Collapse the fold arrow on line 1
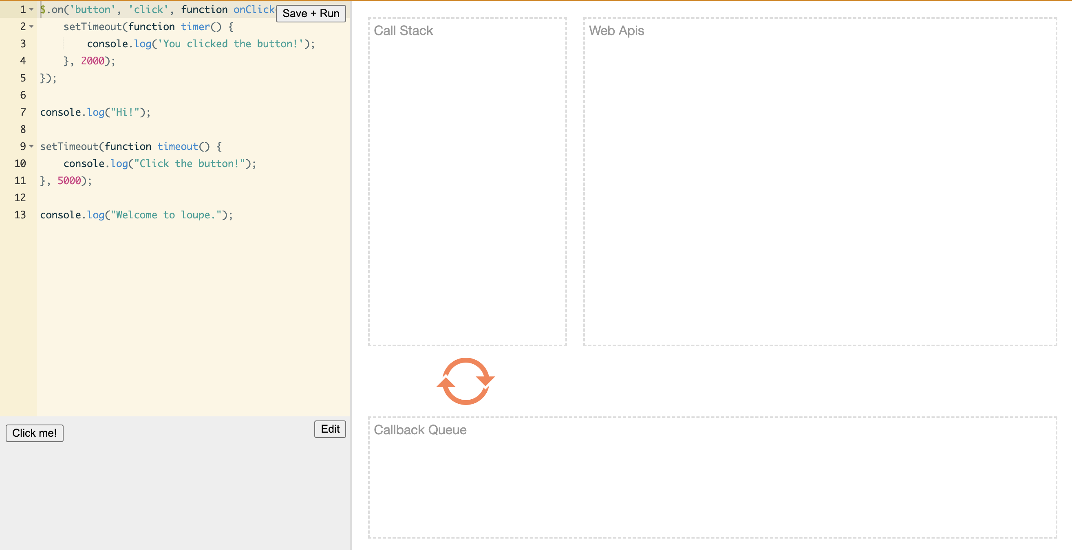This screenshot has width=1072, height=550. pos(32,9)
